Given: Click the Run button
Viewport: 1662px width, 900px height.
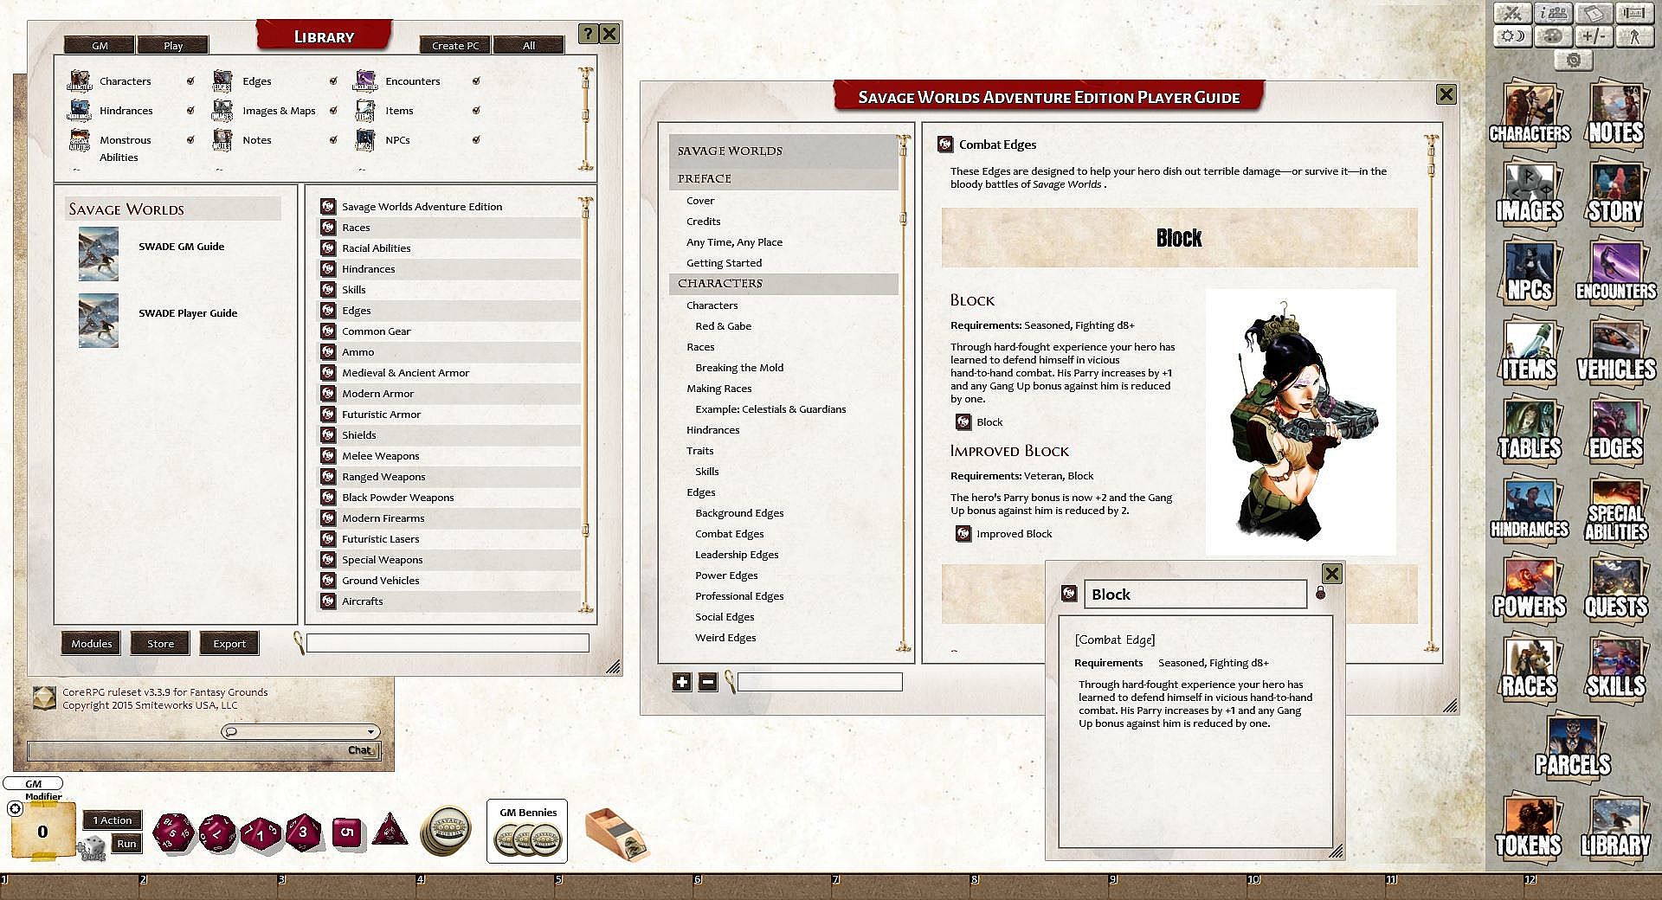Looking at the screenshot, I should click(x=126, y=844).
